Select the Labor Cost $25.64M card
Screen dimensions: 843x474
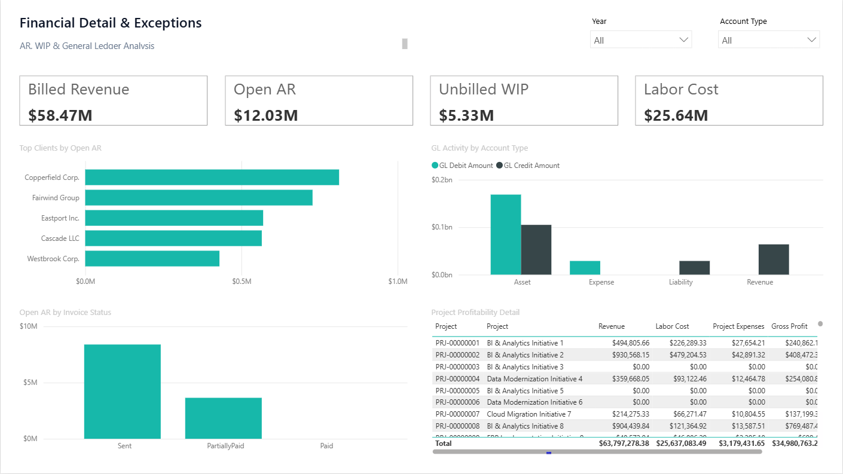(x=729, y=100)
